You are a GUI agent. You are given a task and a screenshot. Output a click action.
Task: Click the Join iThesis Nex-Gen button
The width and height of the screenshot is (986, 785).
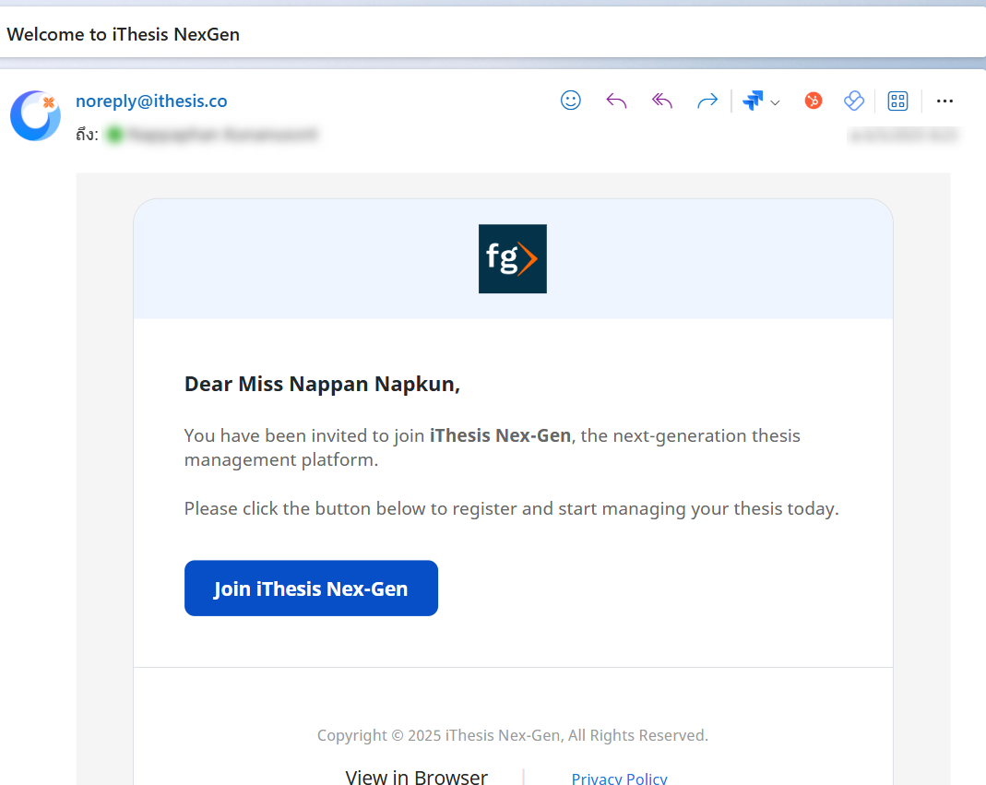[311, 589]
